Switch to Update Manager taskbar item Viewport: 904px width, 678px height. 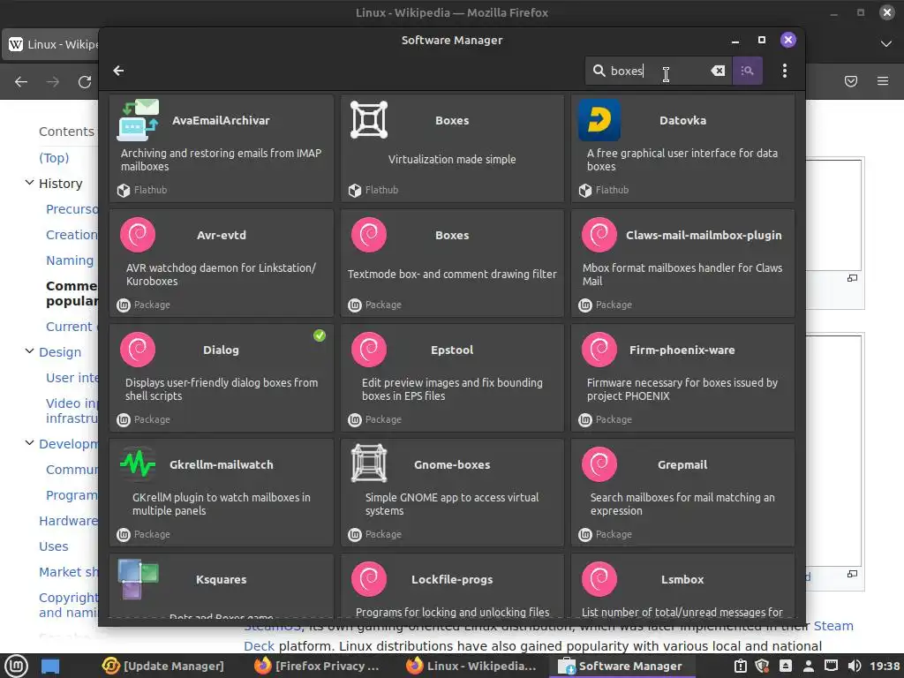point(163,666)
